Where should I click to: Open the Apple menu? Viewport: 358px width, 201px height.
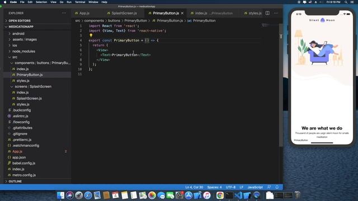coord(5,2)
